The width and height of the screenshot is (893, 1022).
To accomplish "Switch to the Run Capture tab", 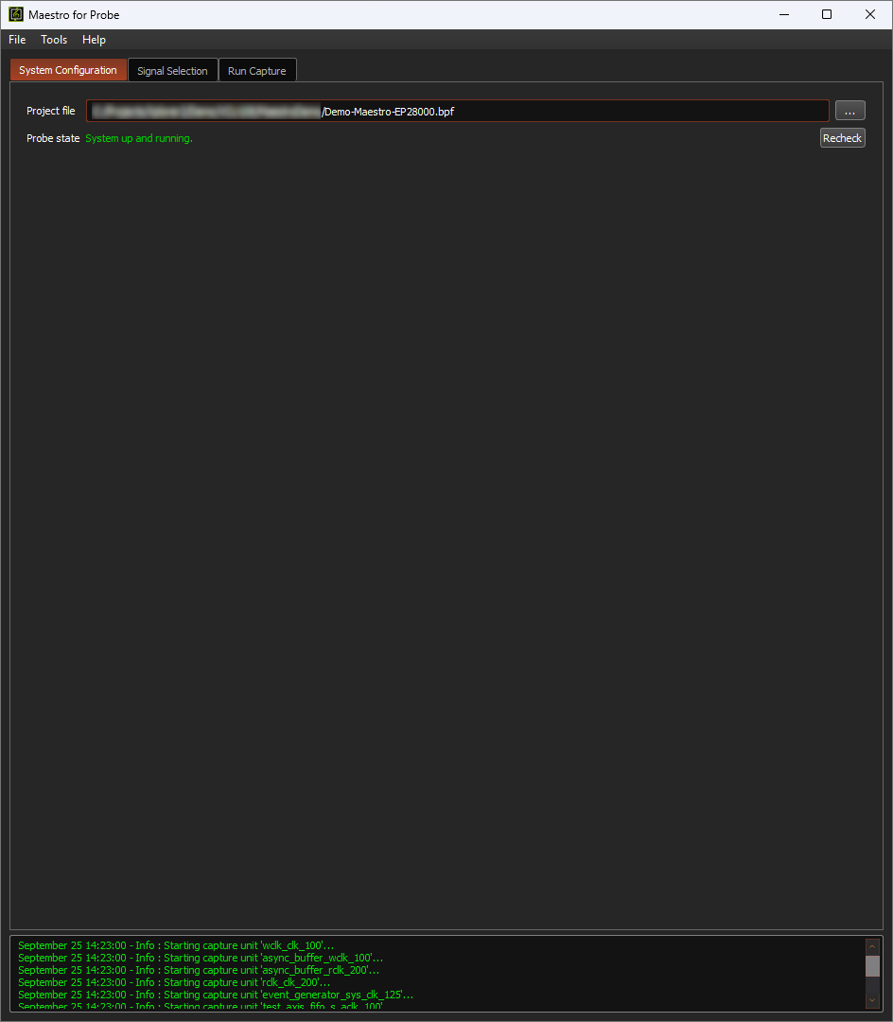I will (257, 70).
